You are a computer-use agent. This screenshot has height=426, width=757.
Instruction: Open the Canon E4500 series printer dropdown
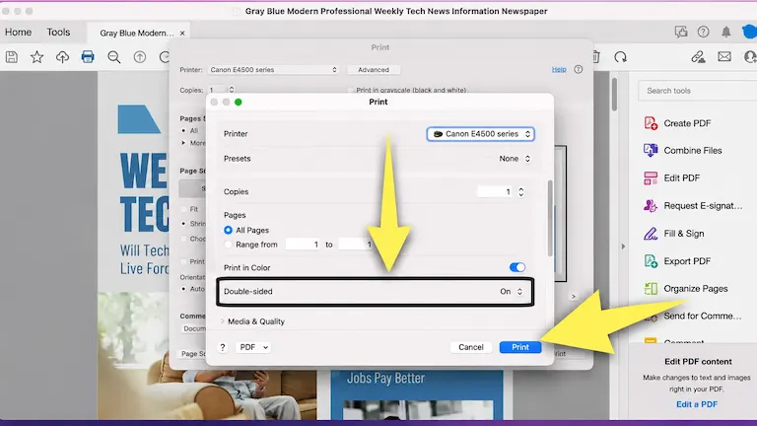click(x=480, y=134)
